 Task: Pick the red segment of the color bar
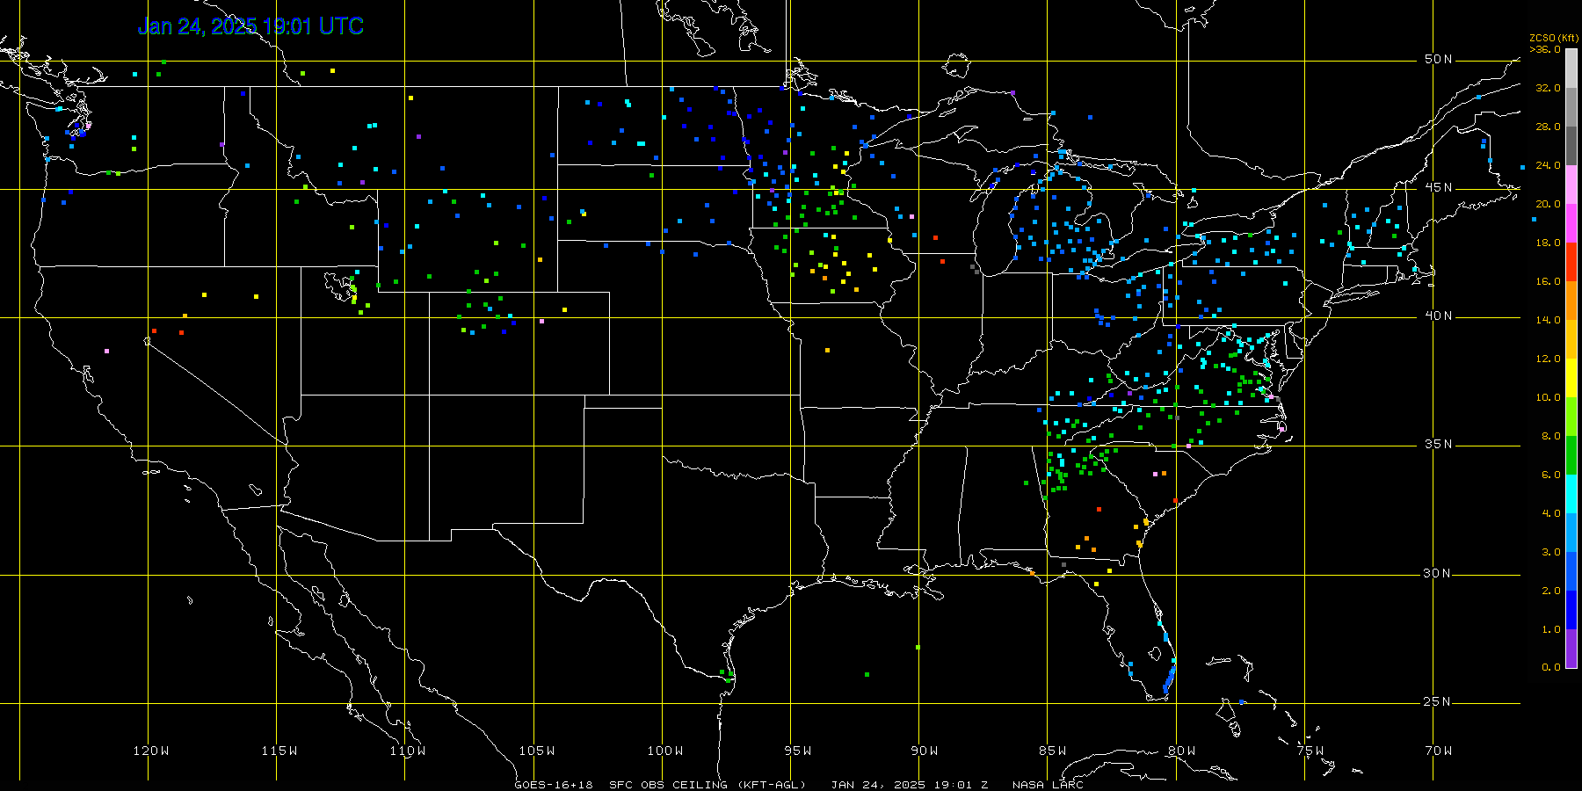1571,262
